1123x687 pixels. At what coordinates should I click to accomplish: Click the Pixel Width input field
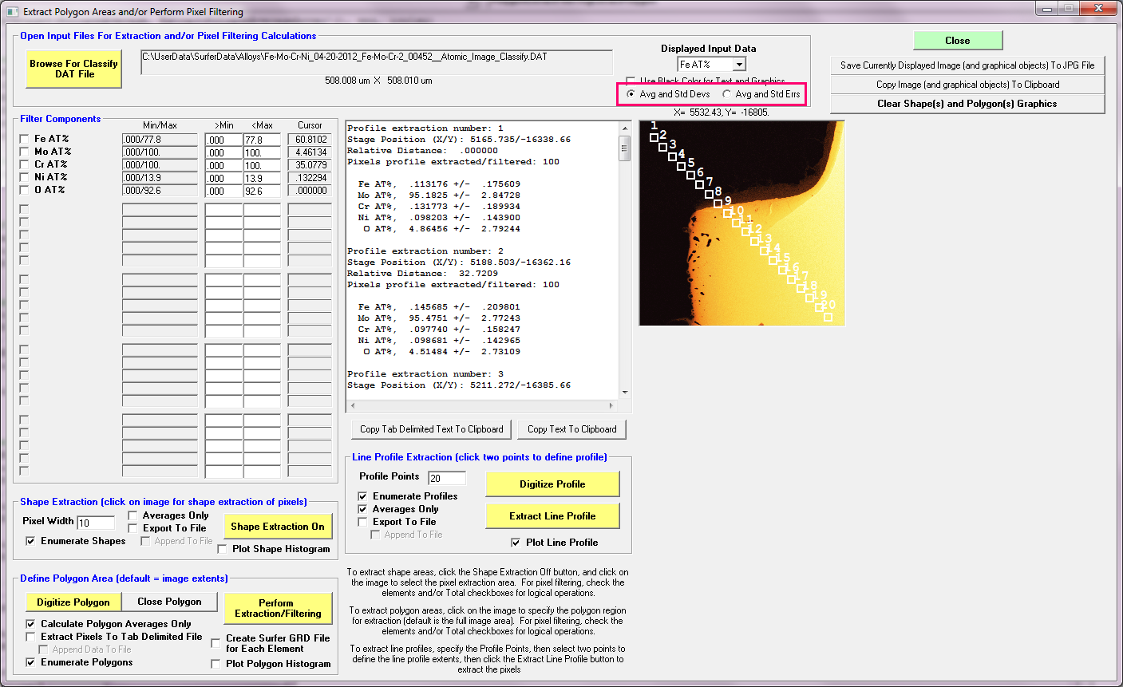pos(95,523)
